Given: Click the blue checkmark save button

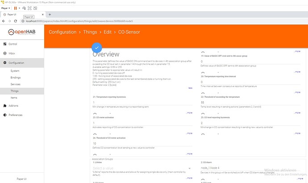Looking at the screenshot, I should [x=97, y=47].
